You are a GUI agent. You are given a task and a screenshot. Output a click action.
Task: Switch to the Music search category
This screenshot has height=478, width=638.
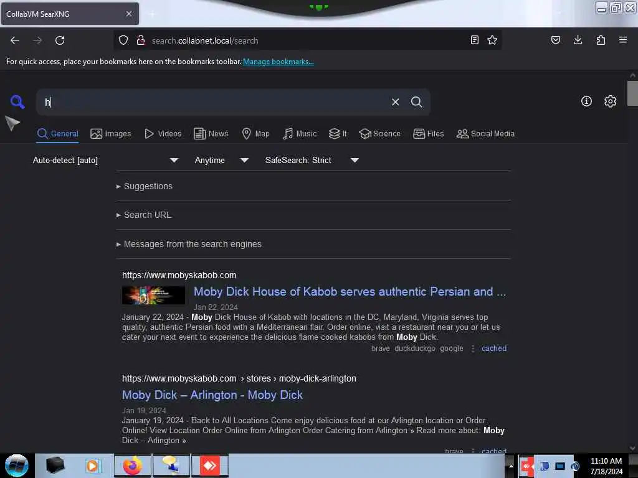300,134
